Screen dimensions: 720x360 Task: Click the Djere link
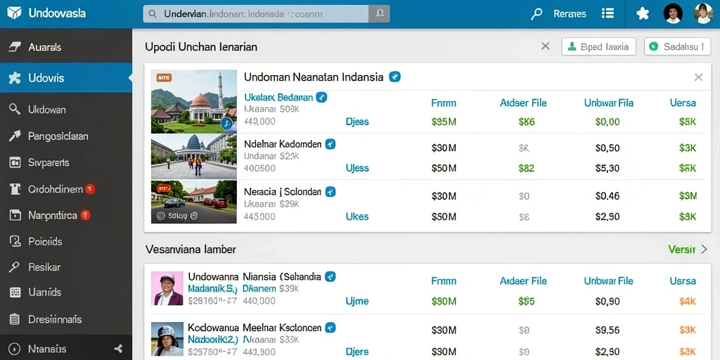[x=356, y=352]
